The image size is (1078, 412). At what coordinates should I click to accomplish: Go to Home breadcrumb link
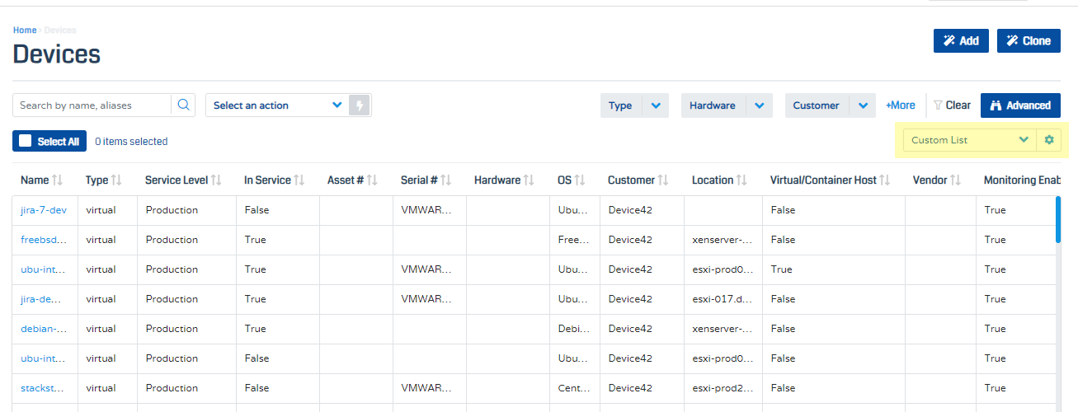click(25, 30)
